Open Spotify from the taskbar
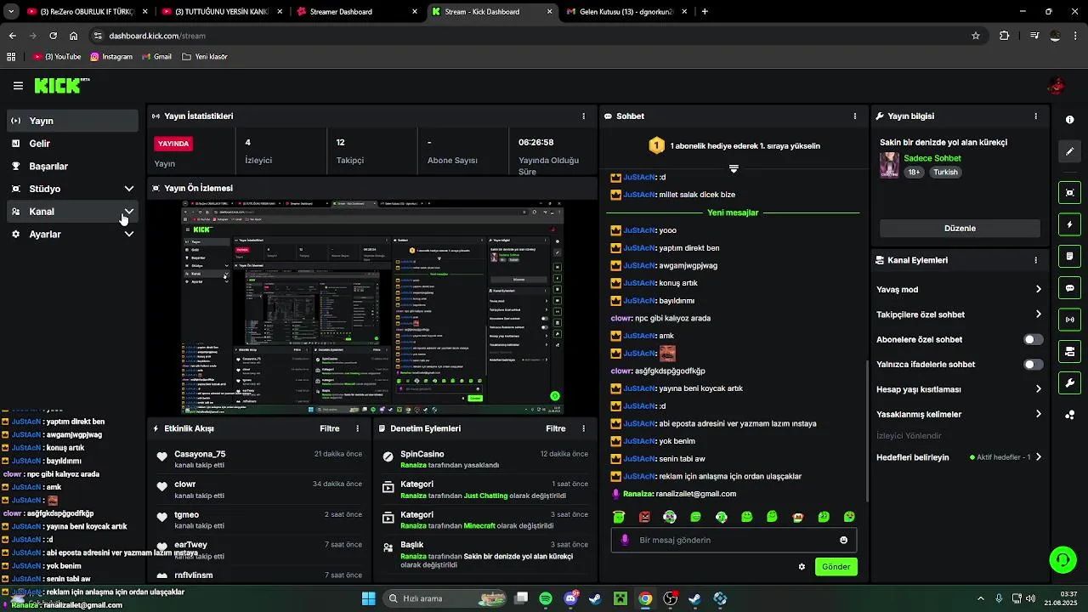Image resolution: width=1088 pixels, height=612 pixels. pos(546,598)
